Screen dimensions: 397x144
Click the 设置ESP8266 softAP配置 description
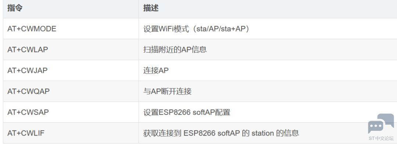[x=187, y=112]
